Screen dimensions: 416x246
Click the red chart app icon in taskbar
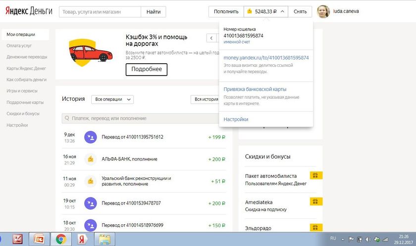click(x=17, y=240)
